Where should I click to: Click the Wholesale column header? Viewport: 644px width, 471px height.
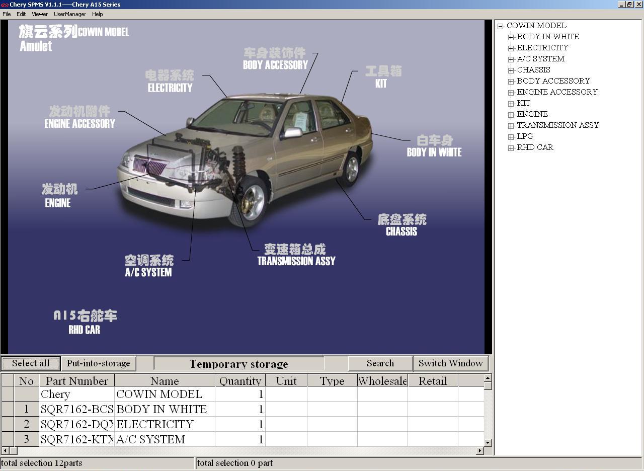click(382, 380)
